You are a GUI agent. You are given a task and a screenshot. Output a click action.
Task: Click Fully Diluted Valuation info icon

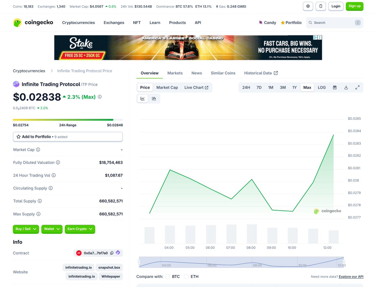(x=58, y=162)
